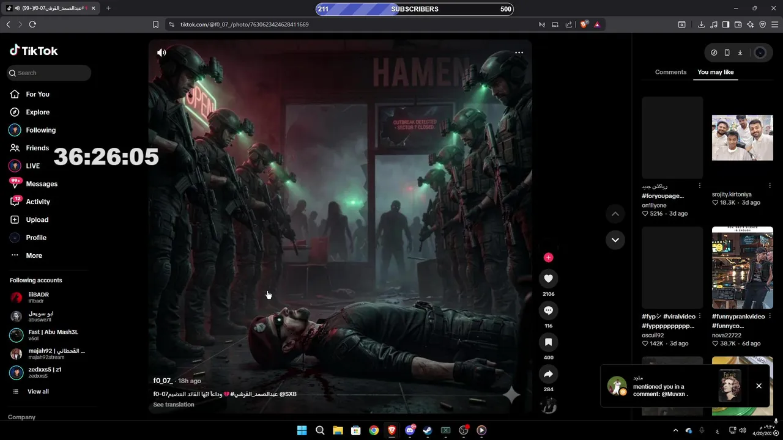The width and height of the screenshot is (783, 440).
Task: Bookmark this page via the address bar icon
Action: click(155, 24)
